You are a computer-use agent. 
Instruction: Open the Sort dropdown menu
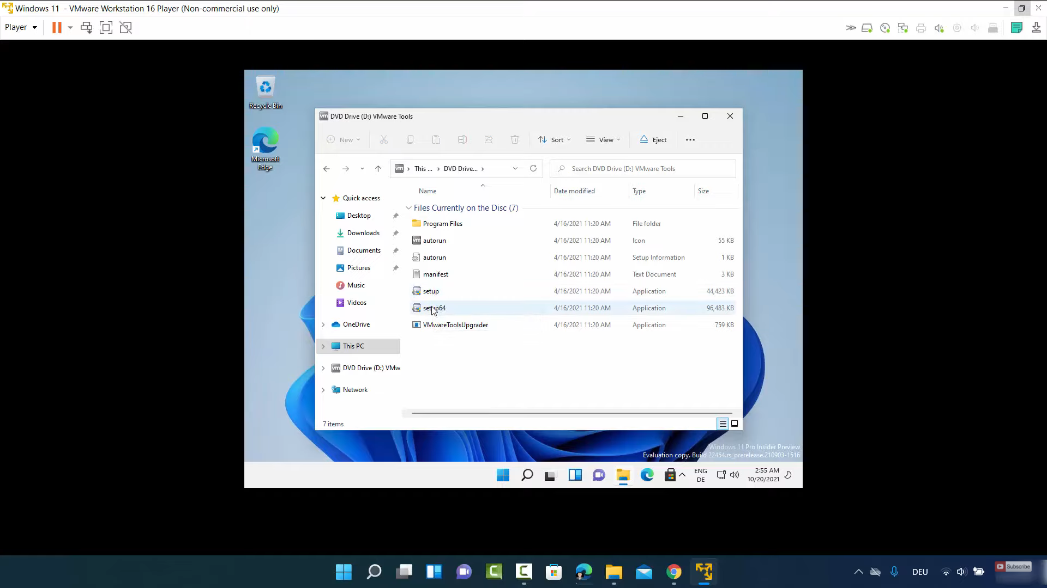tap(554, 140)
